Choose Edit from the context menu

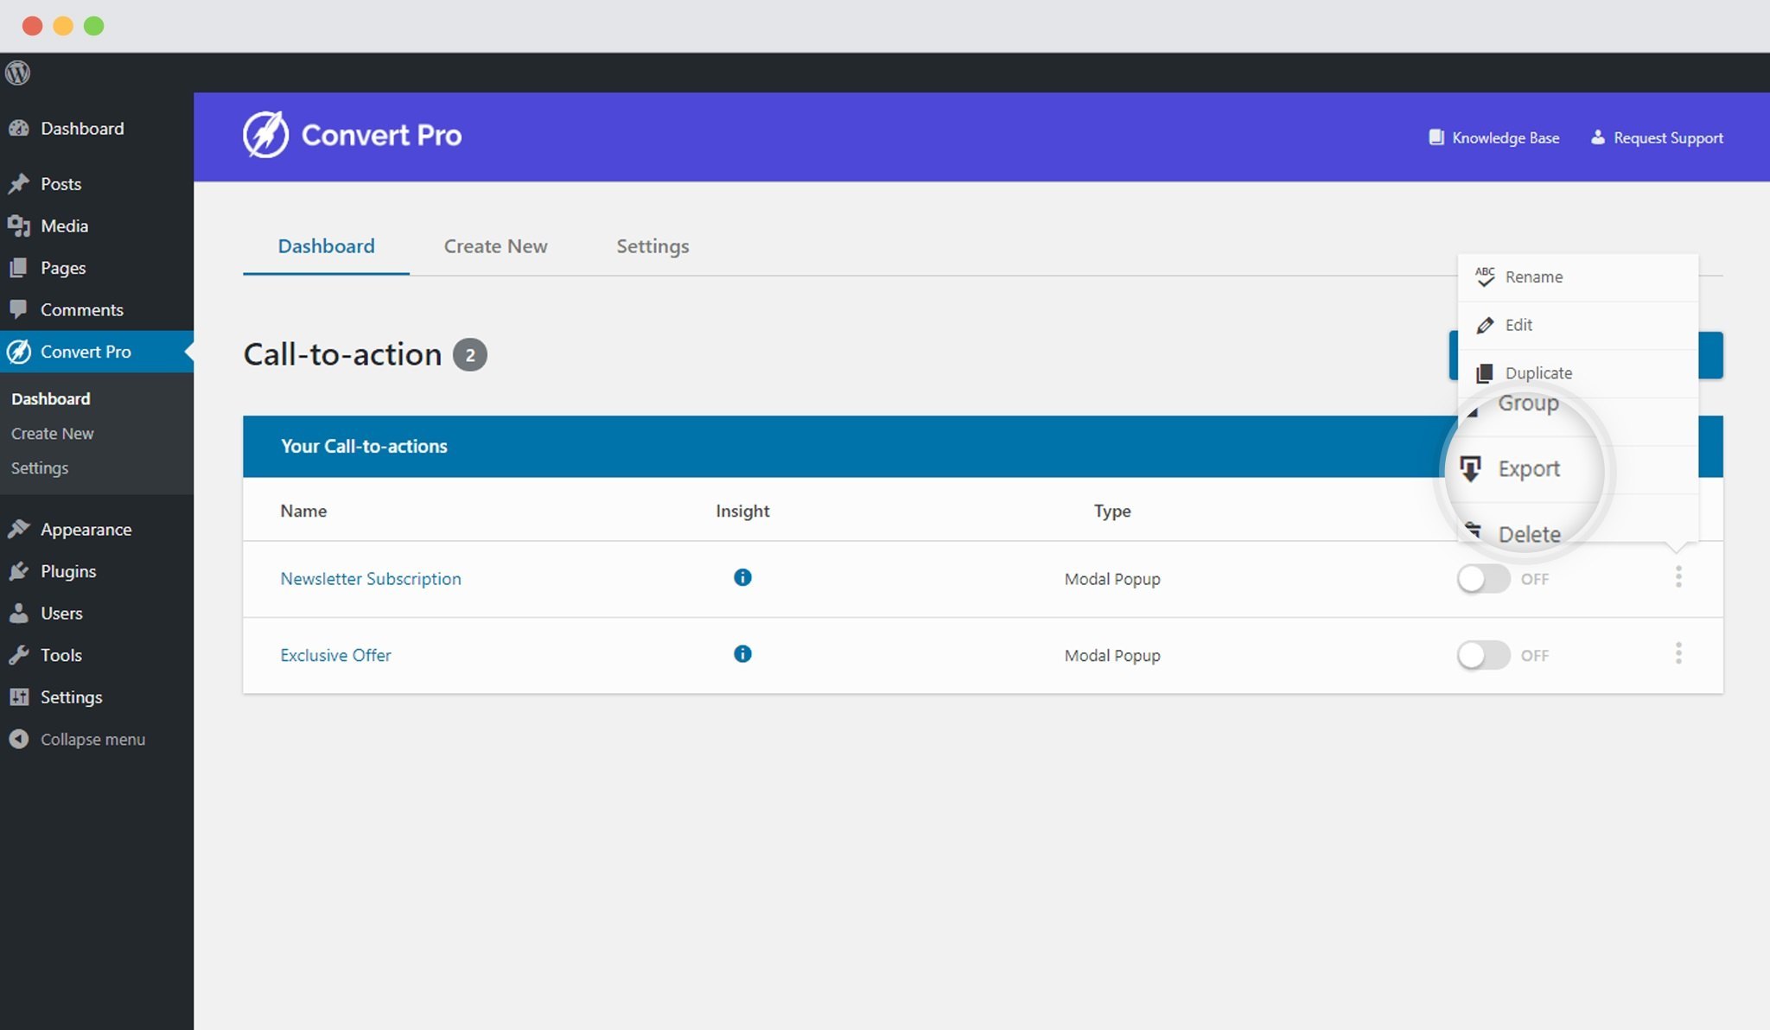pyautogui.click(x=1577, y=325)
